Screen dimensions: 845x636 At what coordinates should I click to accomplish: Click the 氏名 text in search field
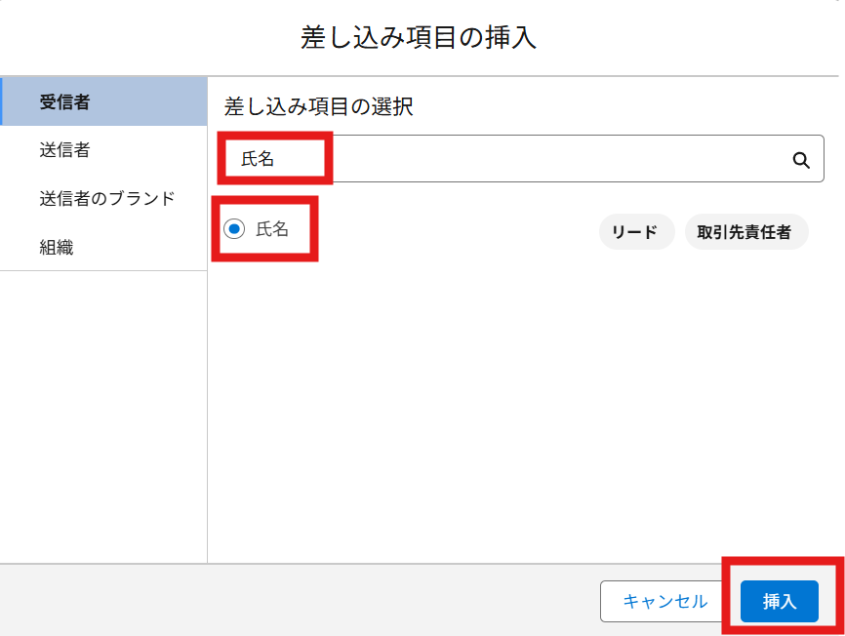(x=259, y=159)
